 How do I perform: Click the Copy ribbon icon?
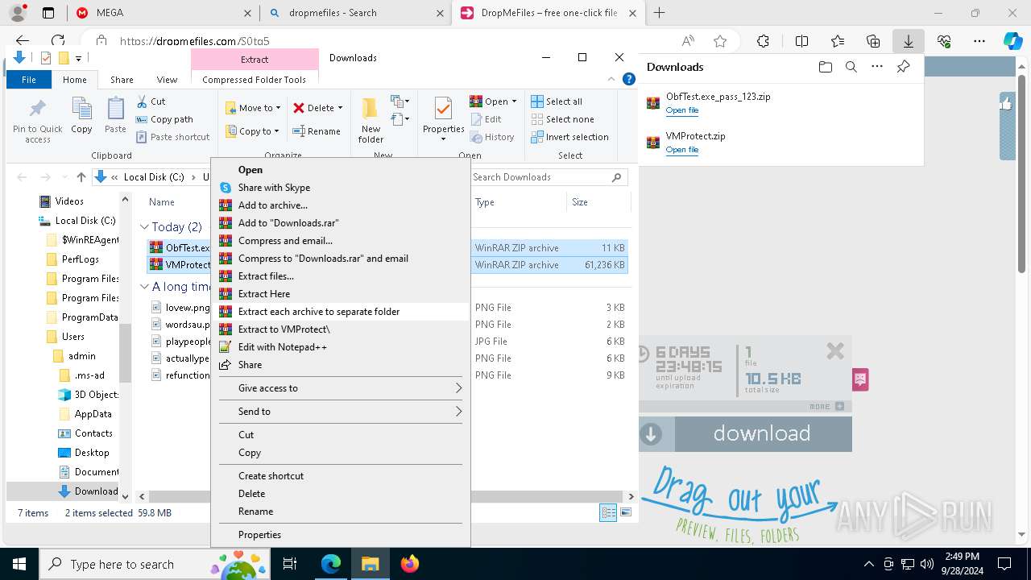point(81,115)
